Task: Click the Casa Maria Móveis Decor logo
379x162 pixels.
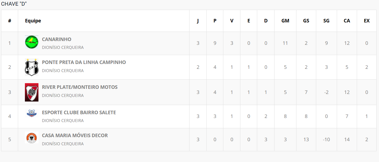Action: click(32, 137)
